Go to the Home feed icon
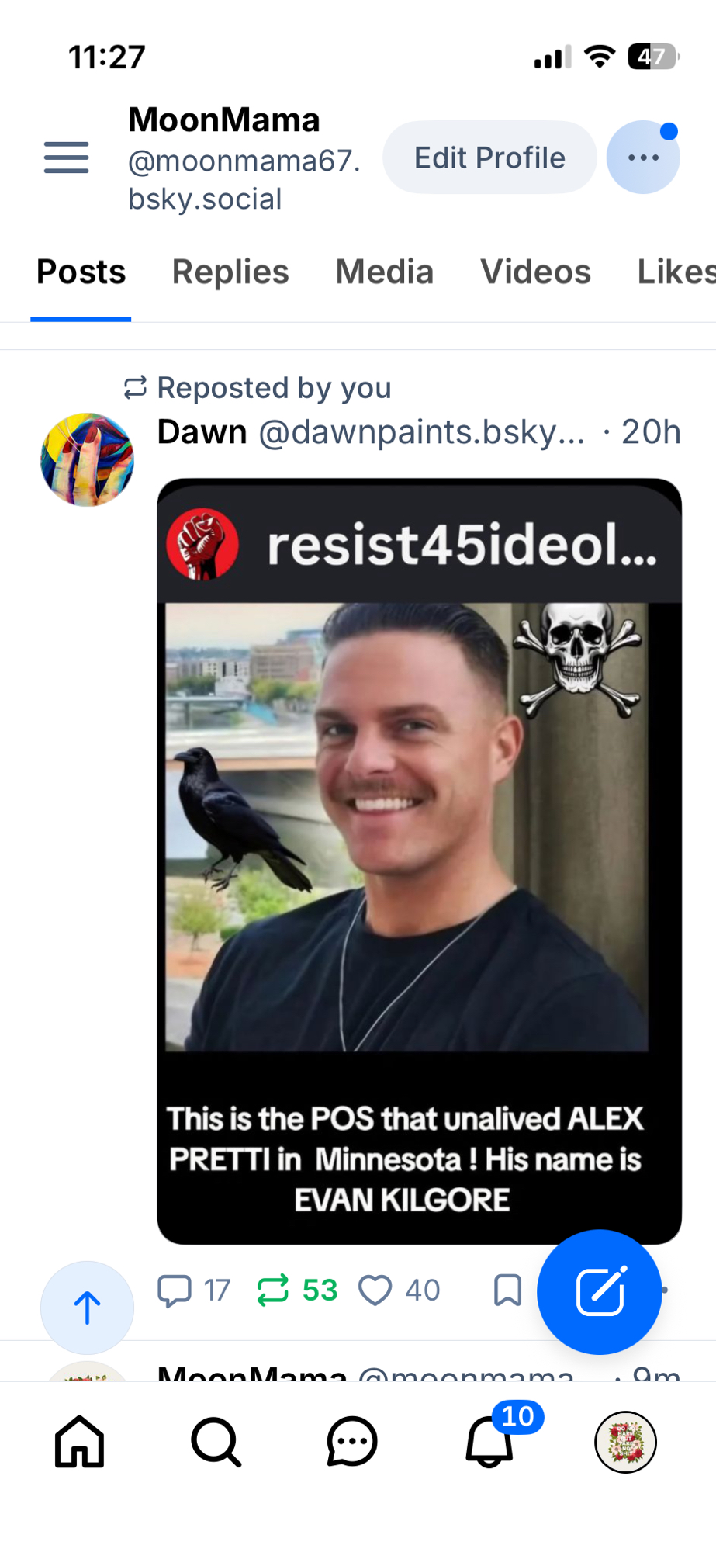 point(79,1442)
